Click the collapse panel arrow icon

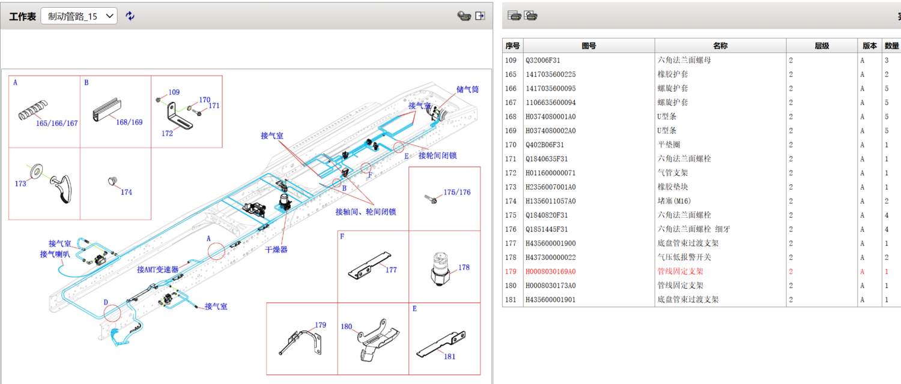(480, 16)
